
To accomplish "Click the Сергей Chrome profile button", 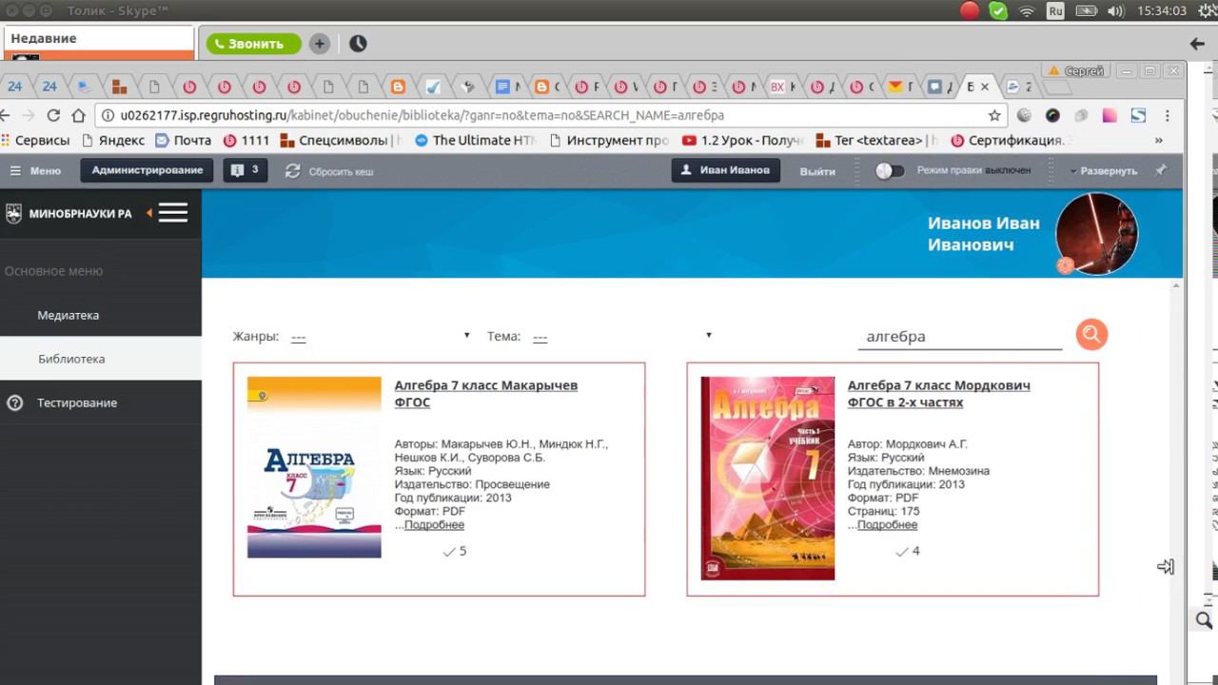I will [x=1076, y=71].
